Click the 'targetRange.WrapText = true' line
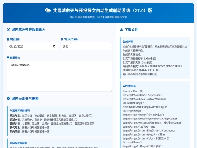 (x=139, y=126)
